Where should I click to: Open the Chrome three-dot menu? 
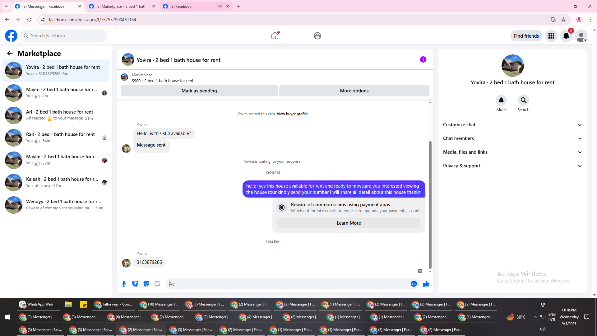point(590,20)
